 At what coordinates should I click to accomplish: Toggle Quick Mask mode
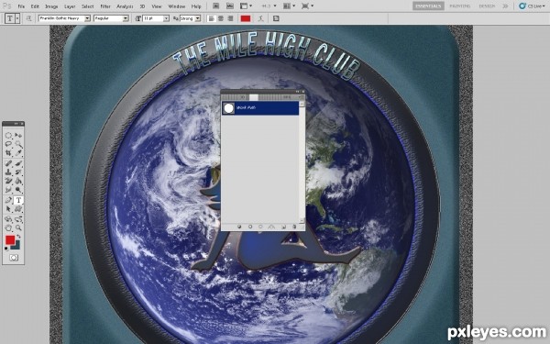pyautogui.click(x=14, y=258)
